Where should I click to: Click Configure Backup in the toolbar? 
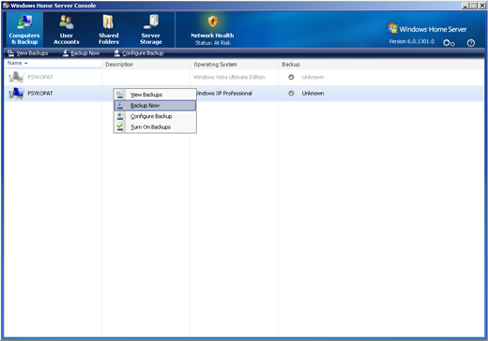coord(139,53)
